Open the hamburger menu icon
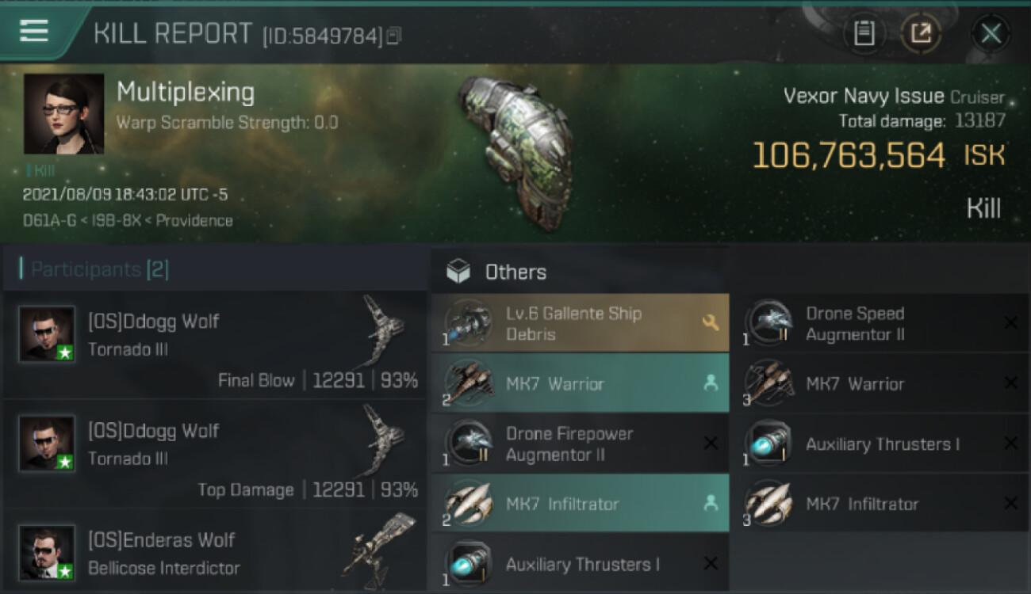 34,31
